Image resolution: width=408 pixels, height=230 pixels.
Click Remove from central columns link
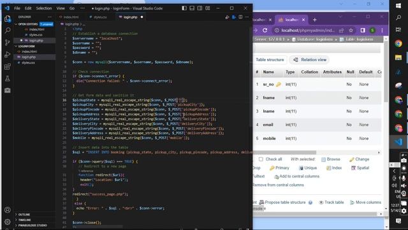tap(278, 185)
